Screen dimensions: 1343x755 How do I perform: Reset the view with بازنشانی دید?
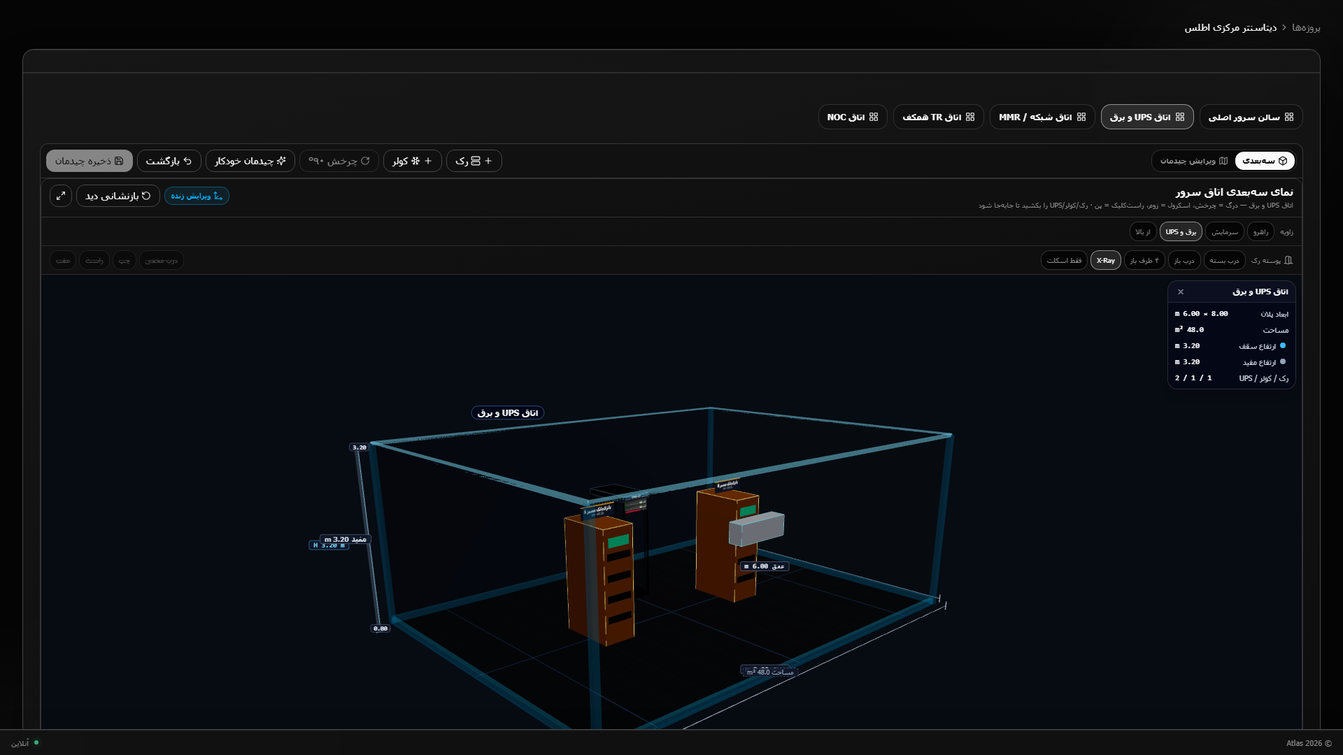[118, 196]
